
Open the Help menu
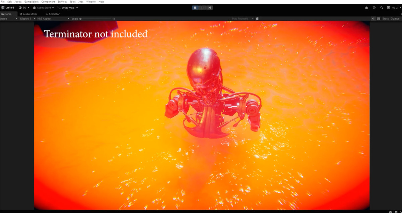[x=101, y=2]
